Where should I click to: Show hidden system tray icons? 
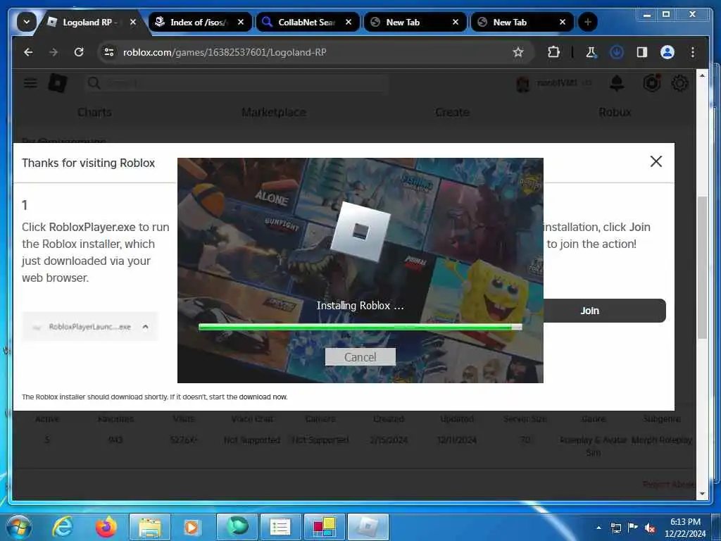(x=598, y=528)
